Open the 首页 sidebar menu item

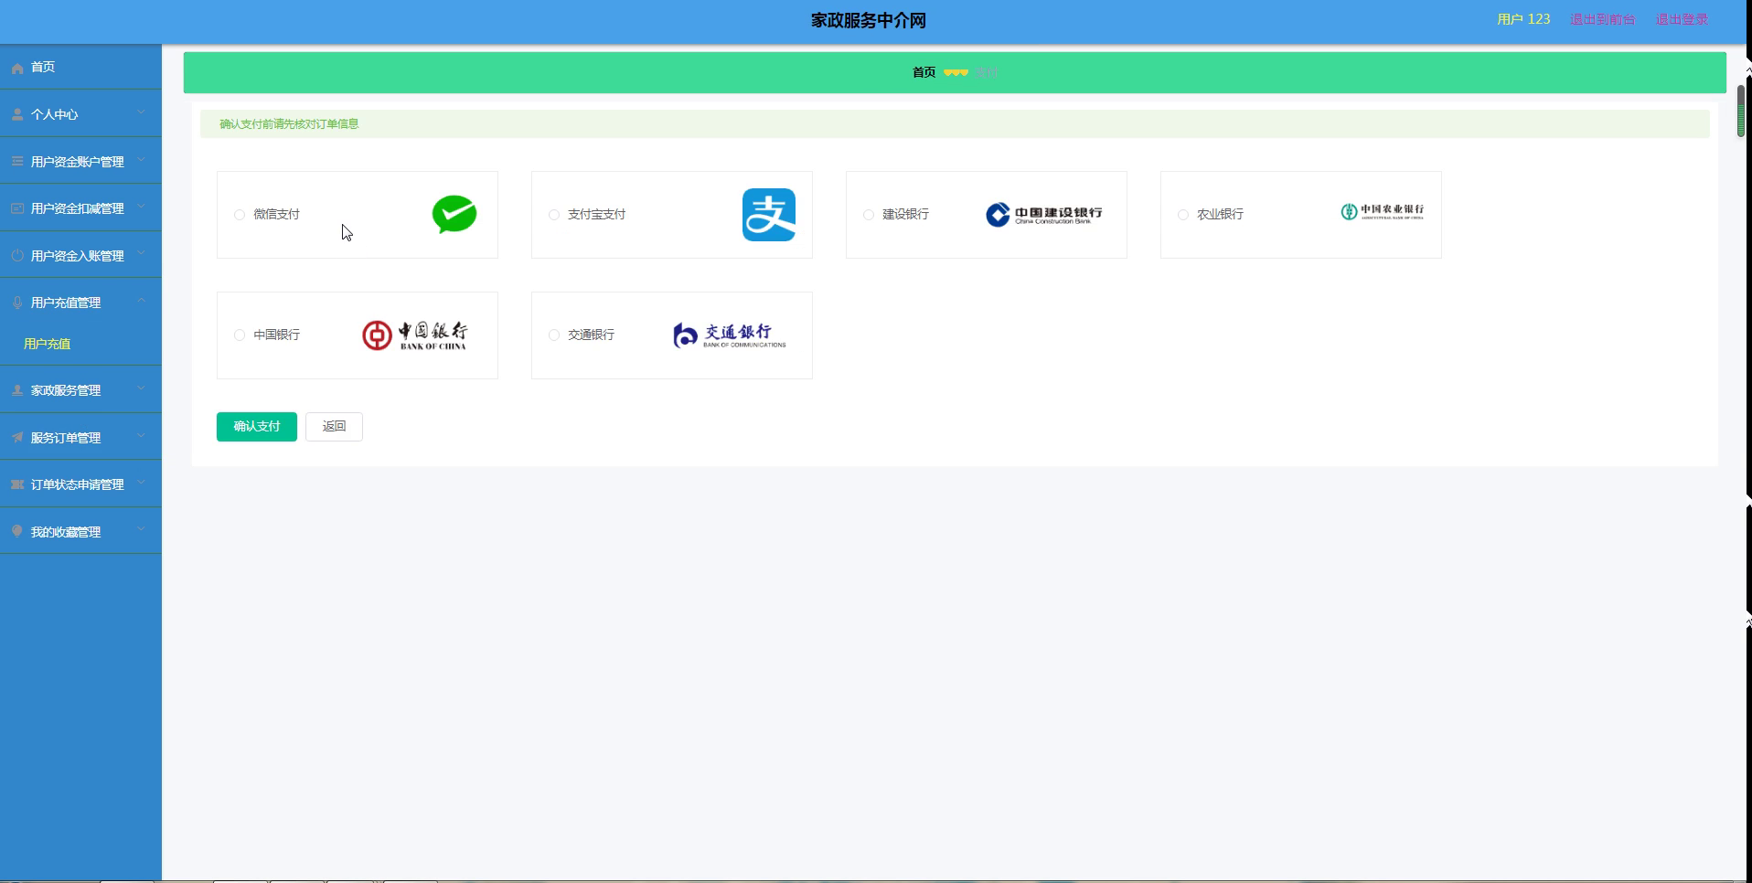coord(80,67)
